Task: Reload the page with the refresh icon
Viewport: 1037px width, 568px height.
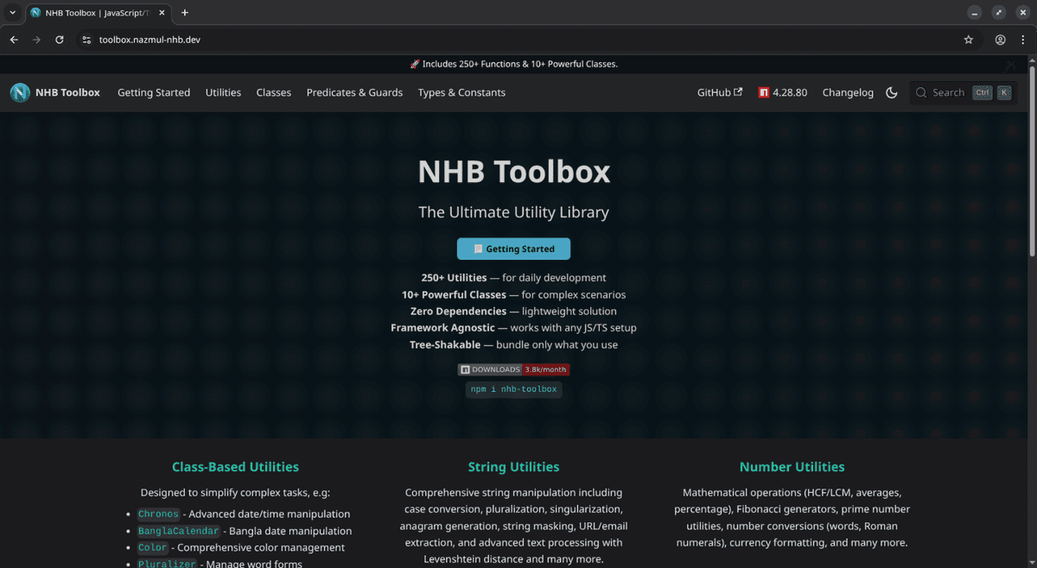Action: coord(59,39)
